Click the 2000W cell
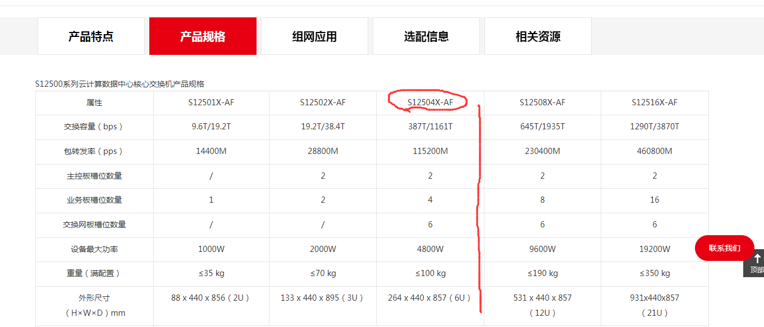The image size is (764, 327). point(323,249)
